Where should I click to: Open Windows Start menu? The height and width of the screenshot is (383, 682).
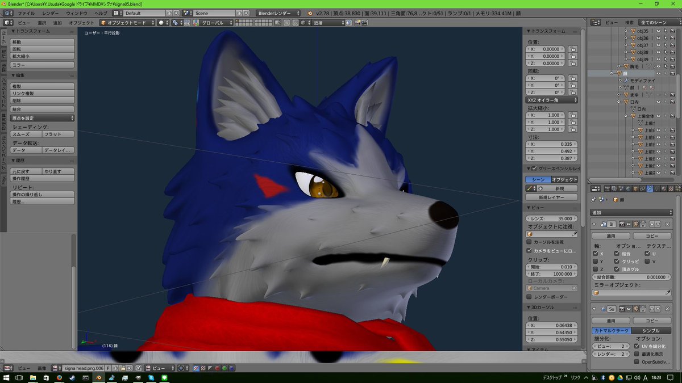[7, 377]
